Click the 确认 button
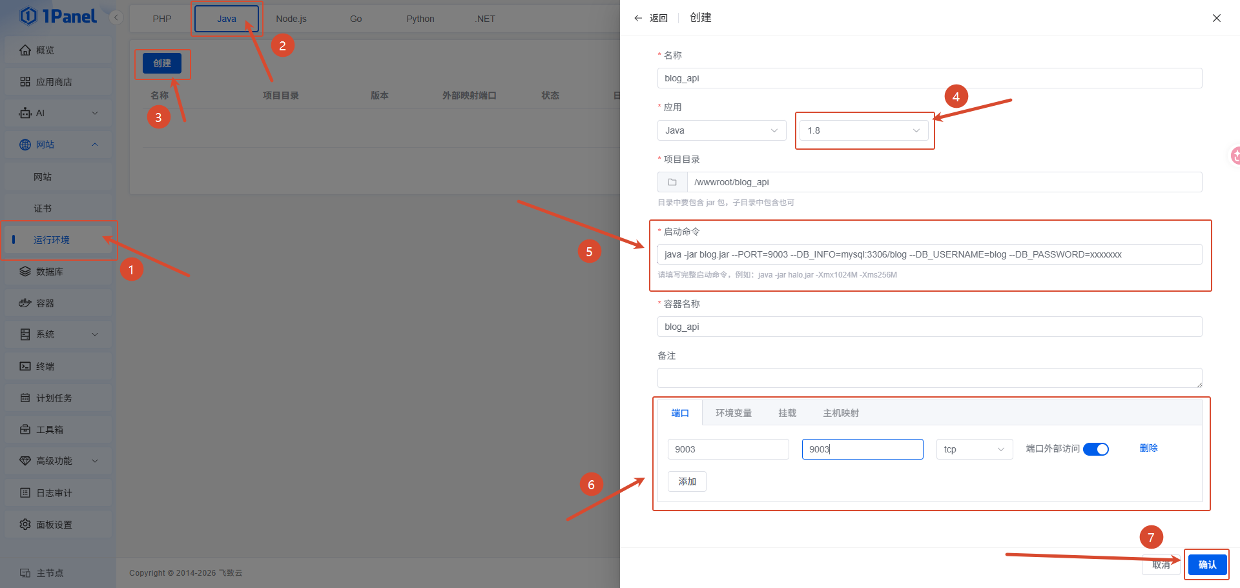This screenshot has width=1240, height=588. [1207, 565]
